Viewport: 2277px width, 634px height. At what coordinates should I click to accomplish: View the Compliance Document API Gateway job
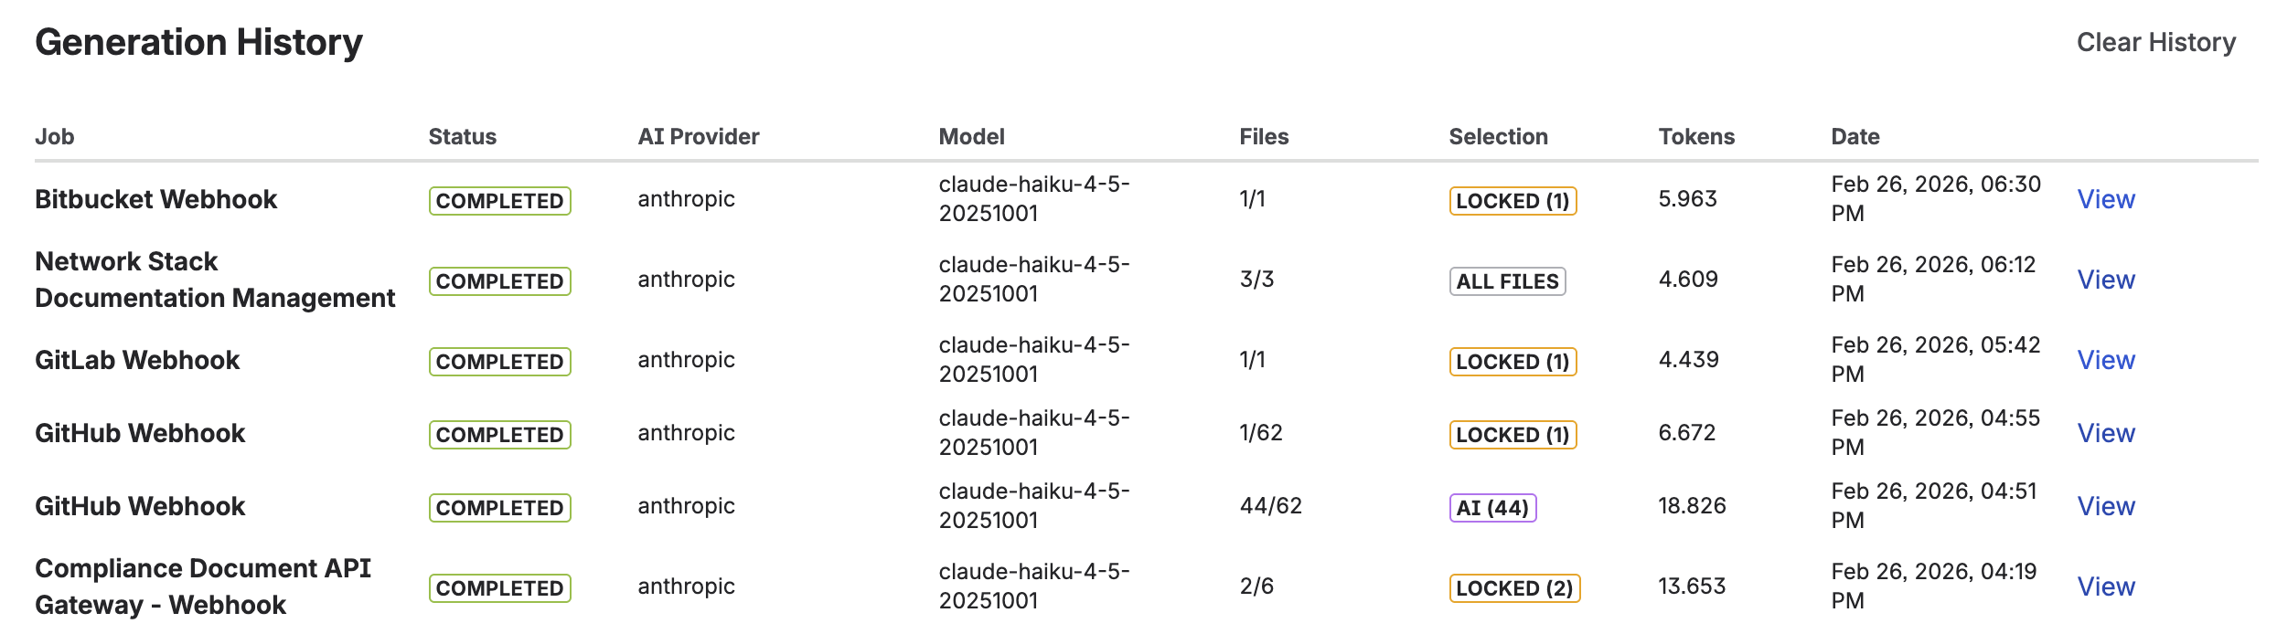click(x=2105, y=586)
